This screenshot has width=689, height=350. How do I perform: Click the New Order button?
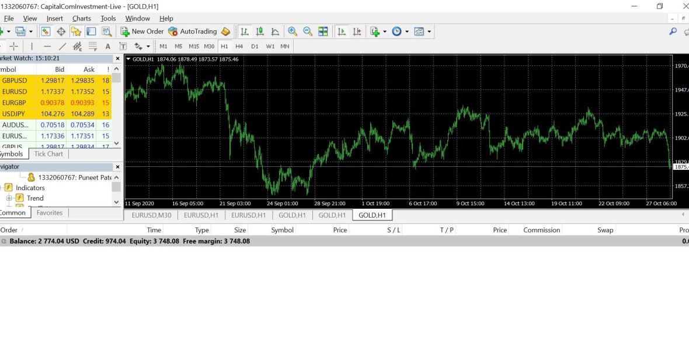(x=142, y=31)
